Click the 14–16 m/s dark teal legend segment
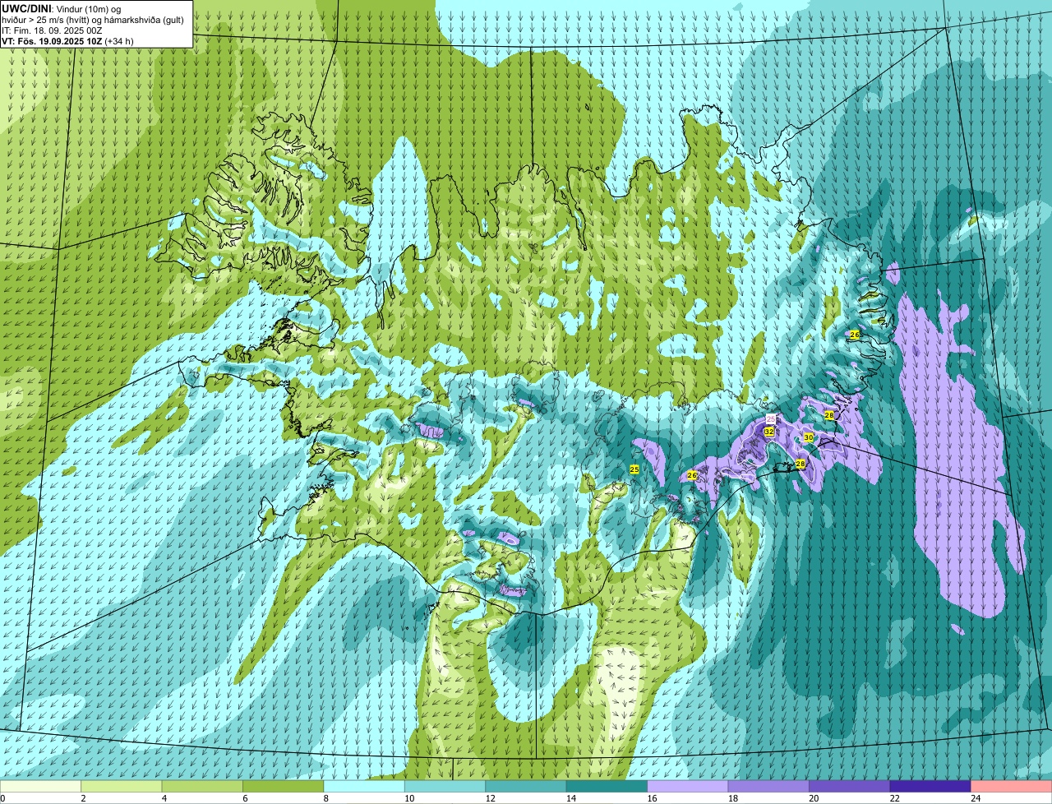This screenshot has width=1052, height=804. pyautogui.click(x=607, y=786)
